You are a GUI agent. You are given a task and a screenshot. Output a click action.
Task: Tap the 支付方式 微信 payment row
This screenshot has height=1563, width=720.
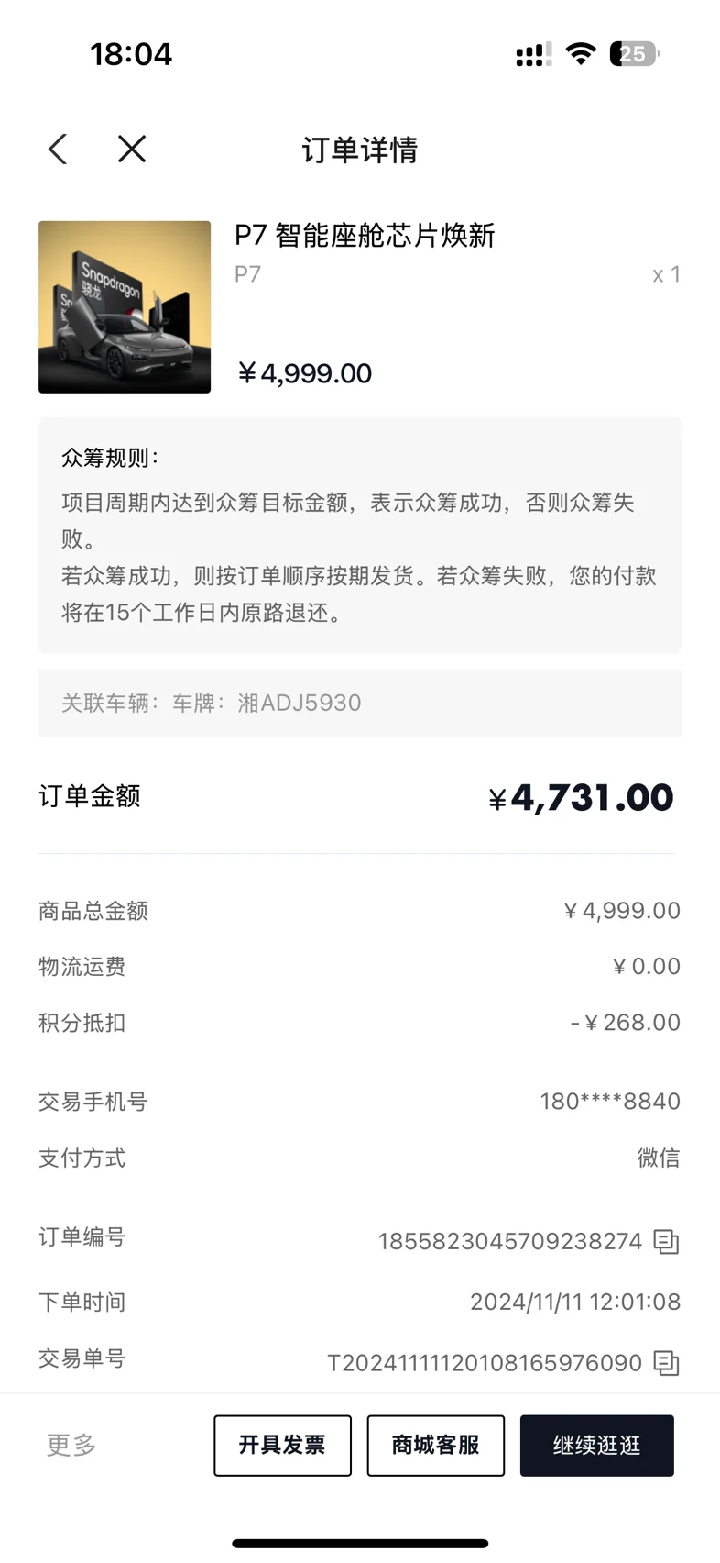pyautogui.click(x=360, y=1158)
